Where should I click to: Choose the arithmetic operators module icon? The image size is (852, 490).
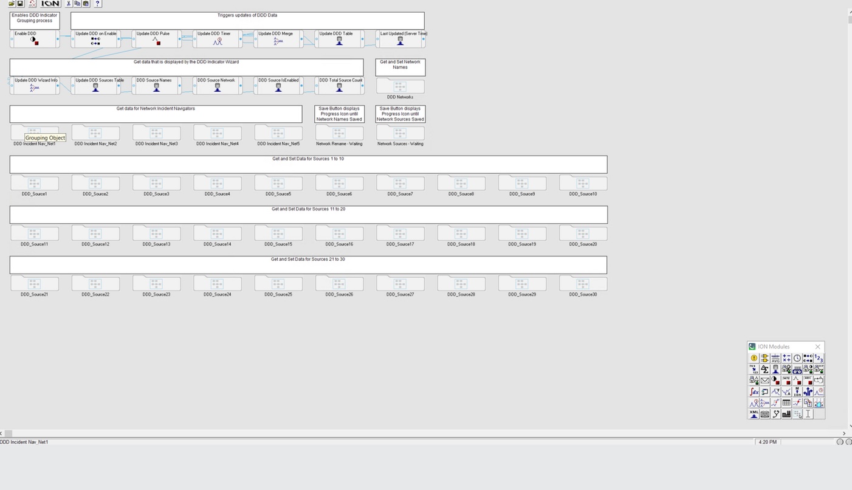coord(786,359)
